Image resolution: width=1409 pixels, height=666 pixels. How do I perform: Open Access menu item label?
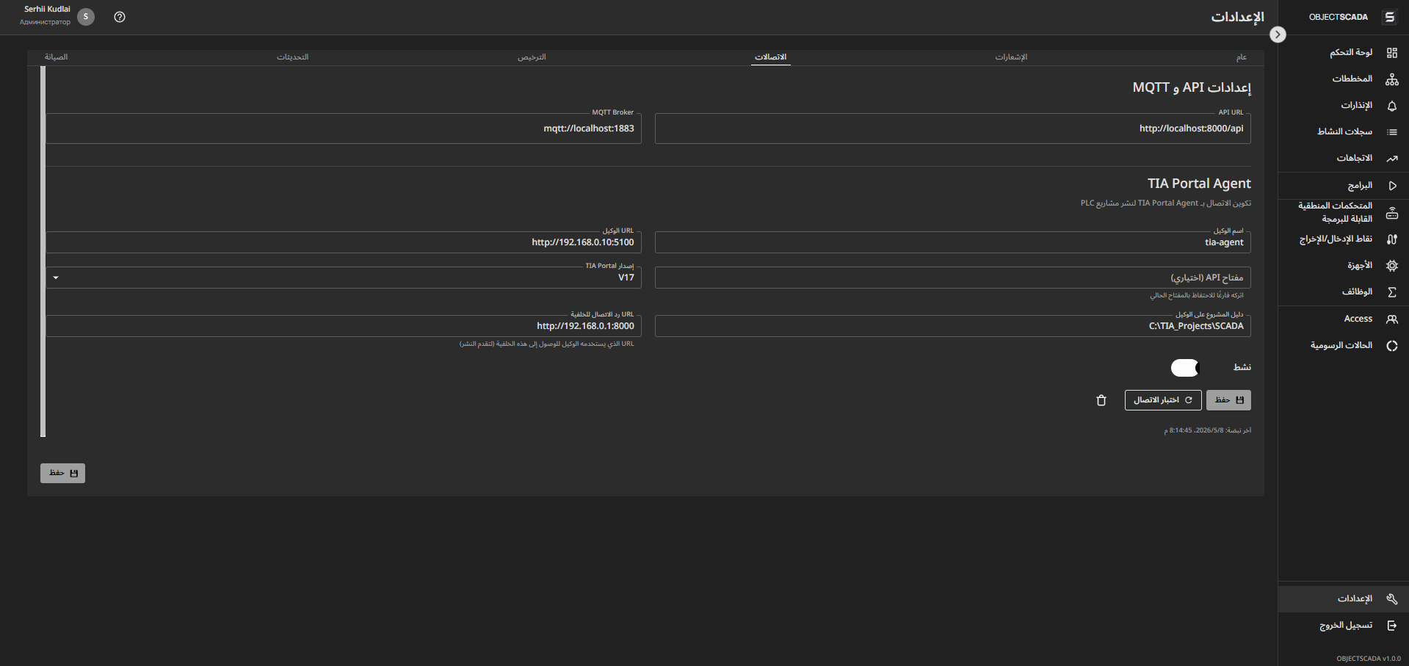pos(1358,319)
